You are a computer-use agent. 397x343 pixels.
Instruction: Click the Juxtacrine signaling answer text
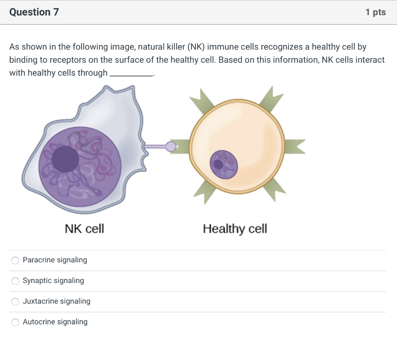tap(56, 301)
